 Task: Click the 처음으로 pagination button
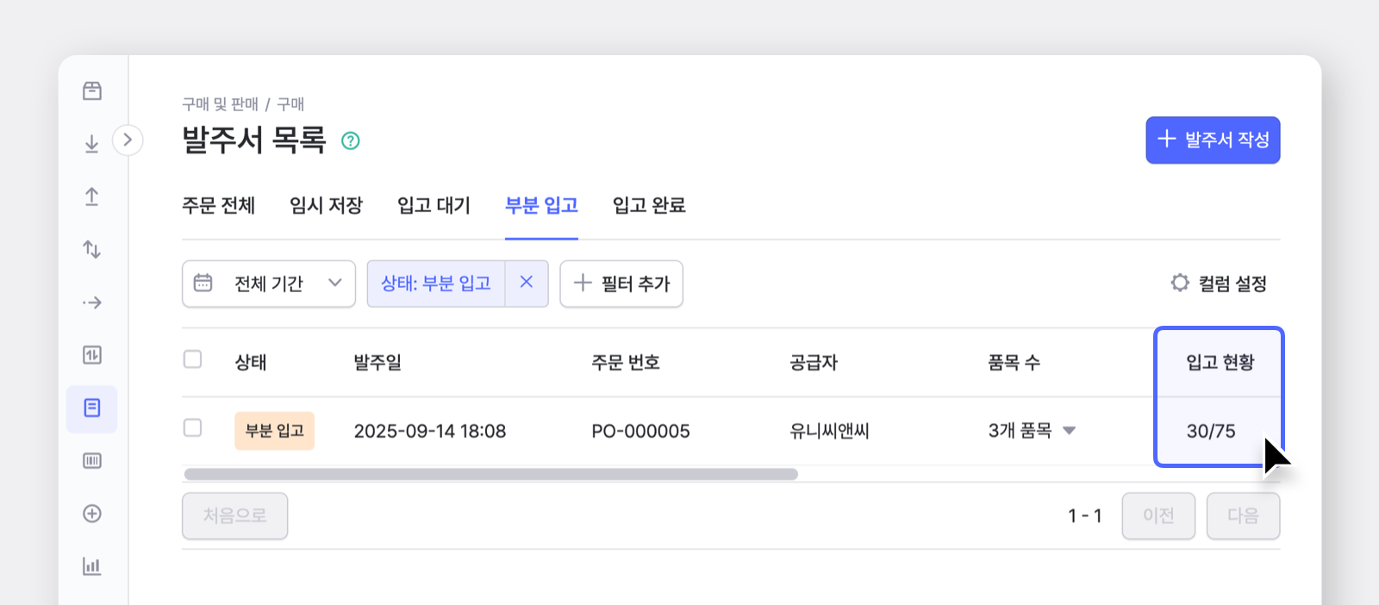coord(234,515)
